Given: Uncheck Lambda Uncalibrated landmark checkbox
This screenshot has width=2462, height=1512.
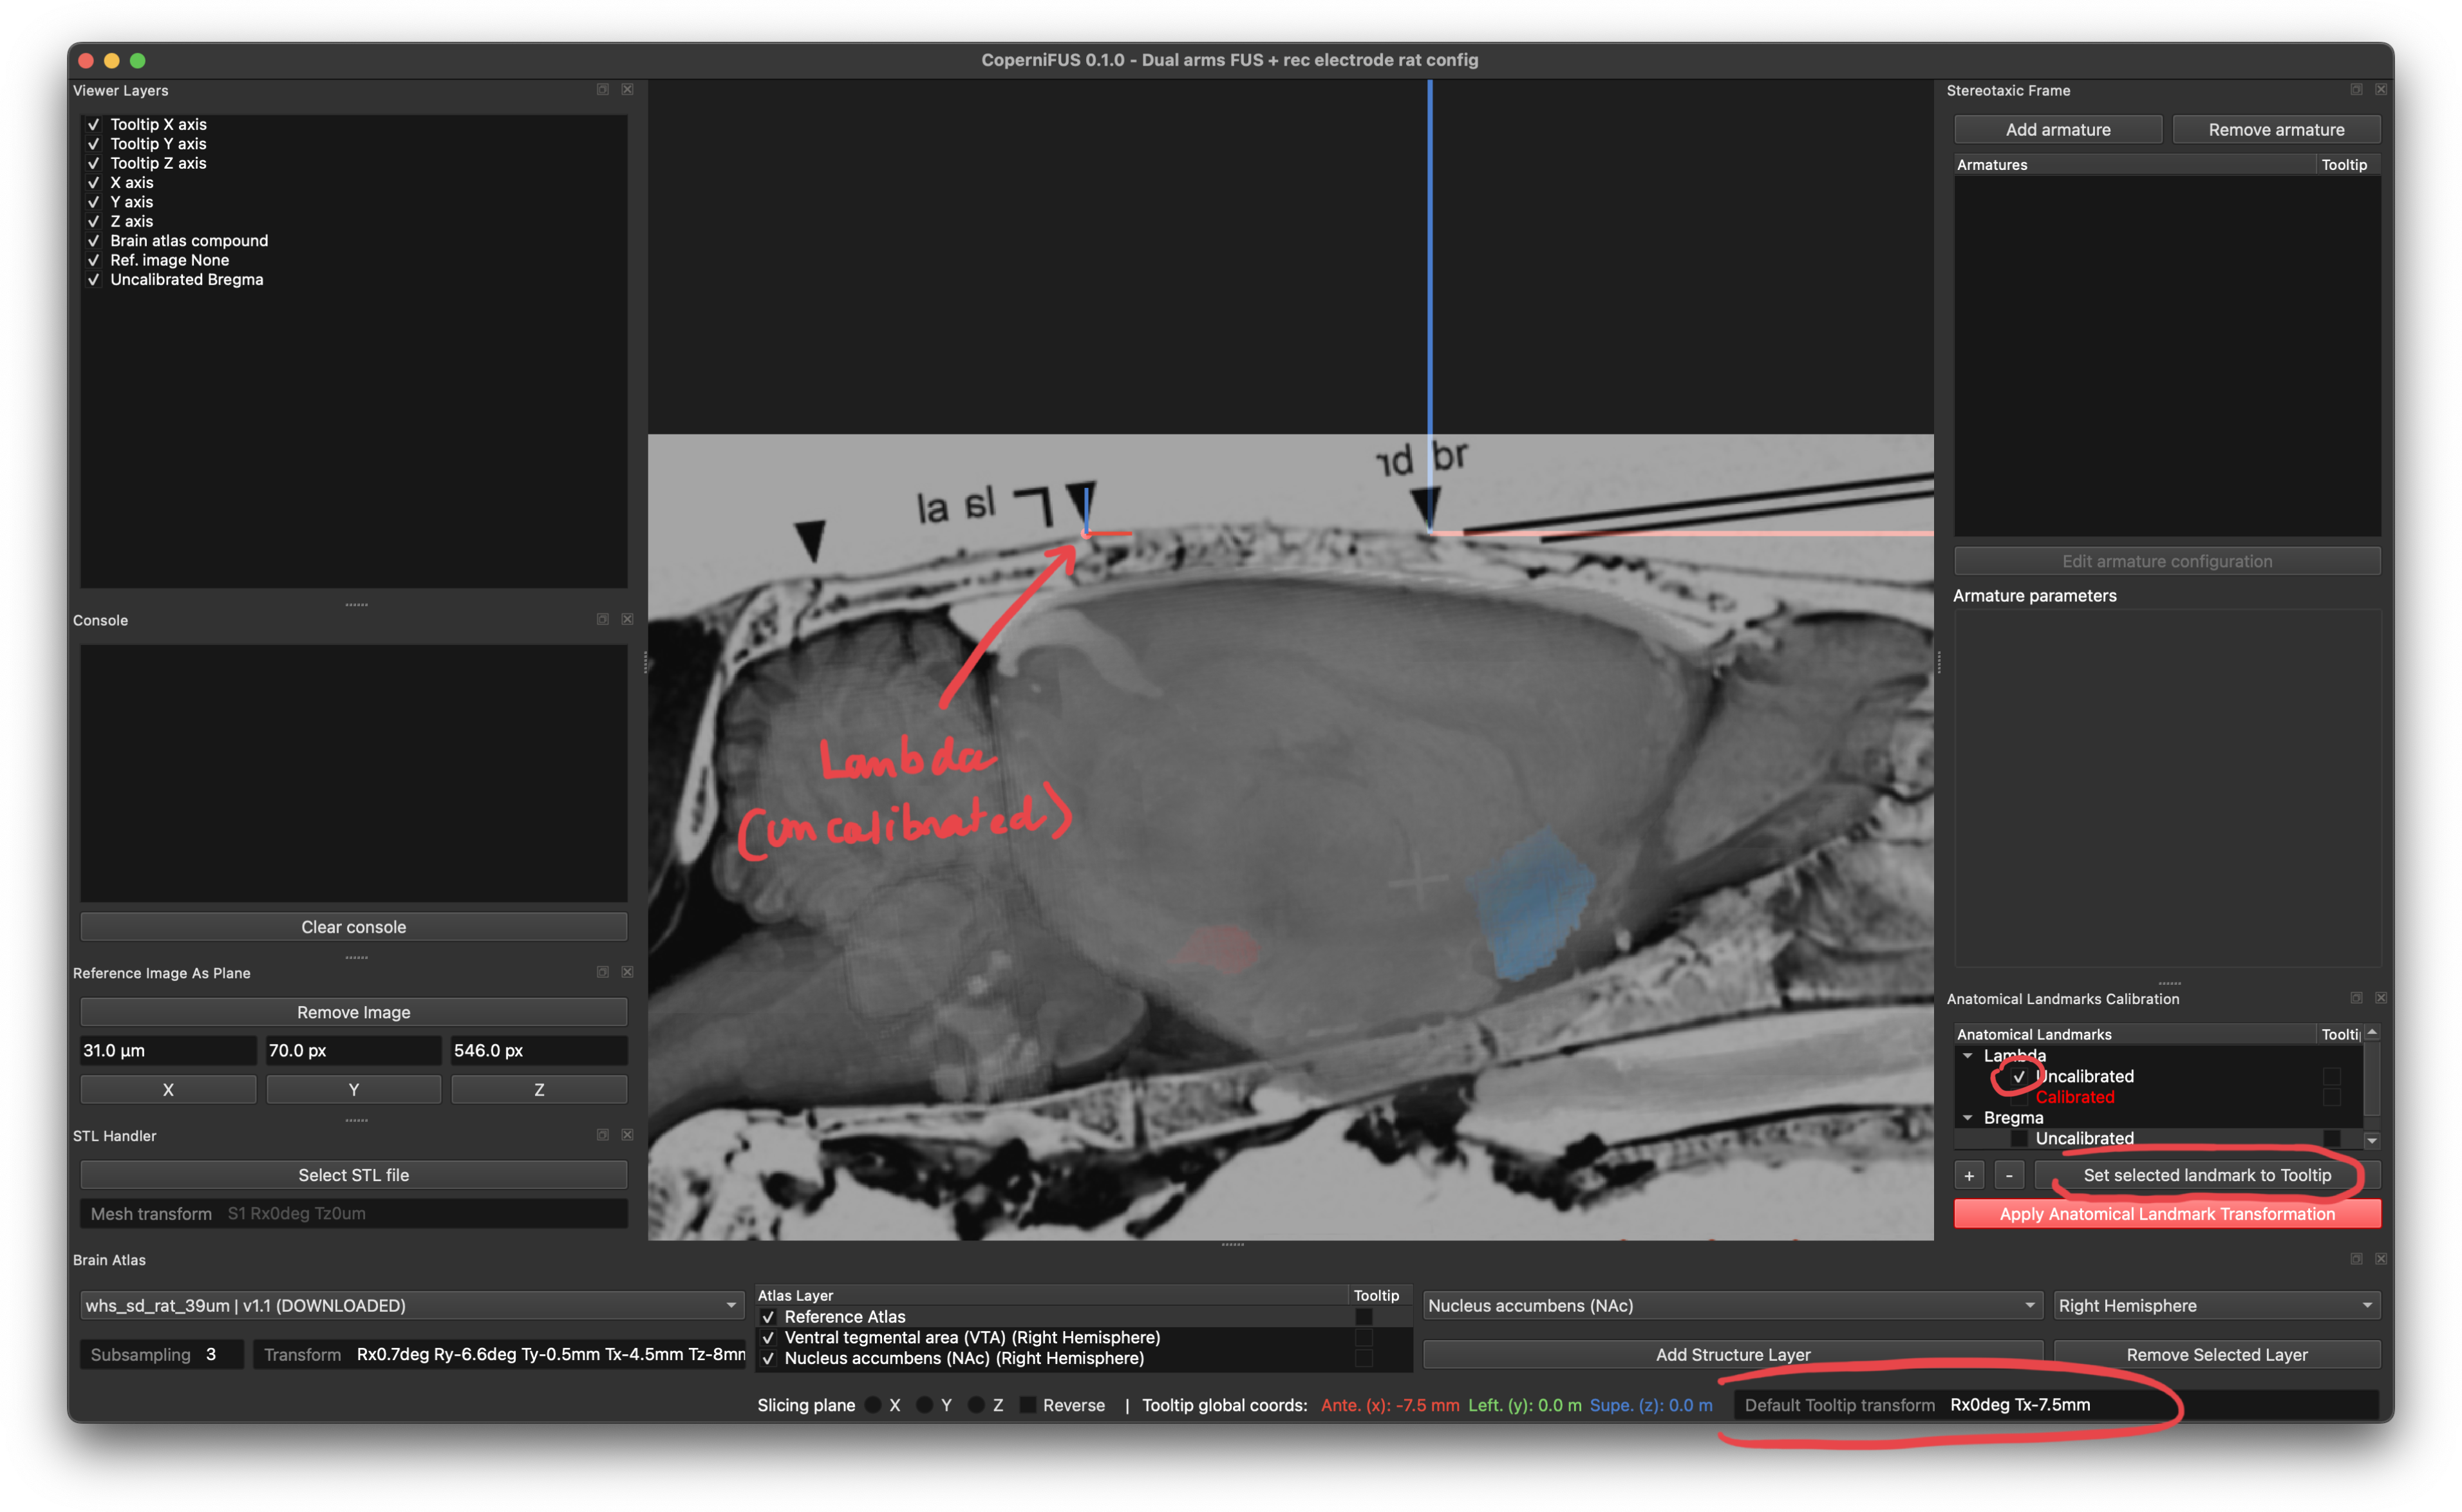Looking at the screenshot, I should tap(2019, 1077).
